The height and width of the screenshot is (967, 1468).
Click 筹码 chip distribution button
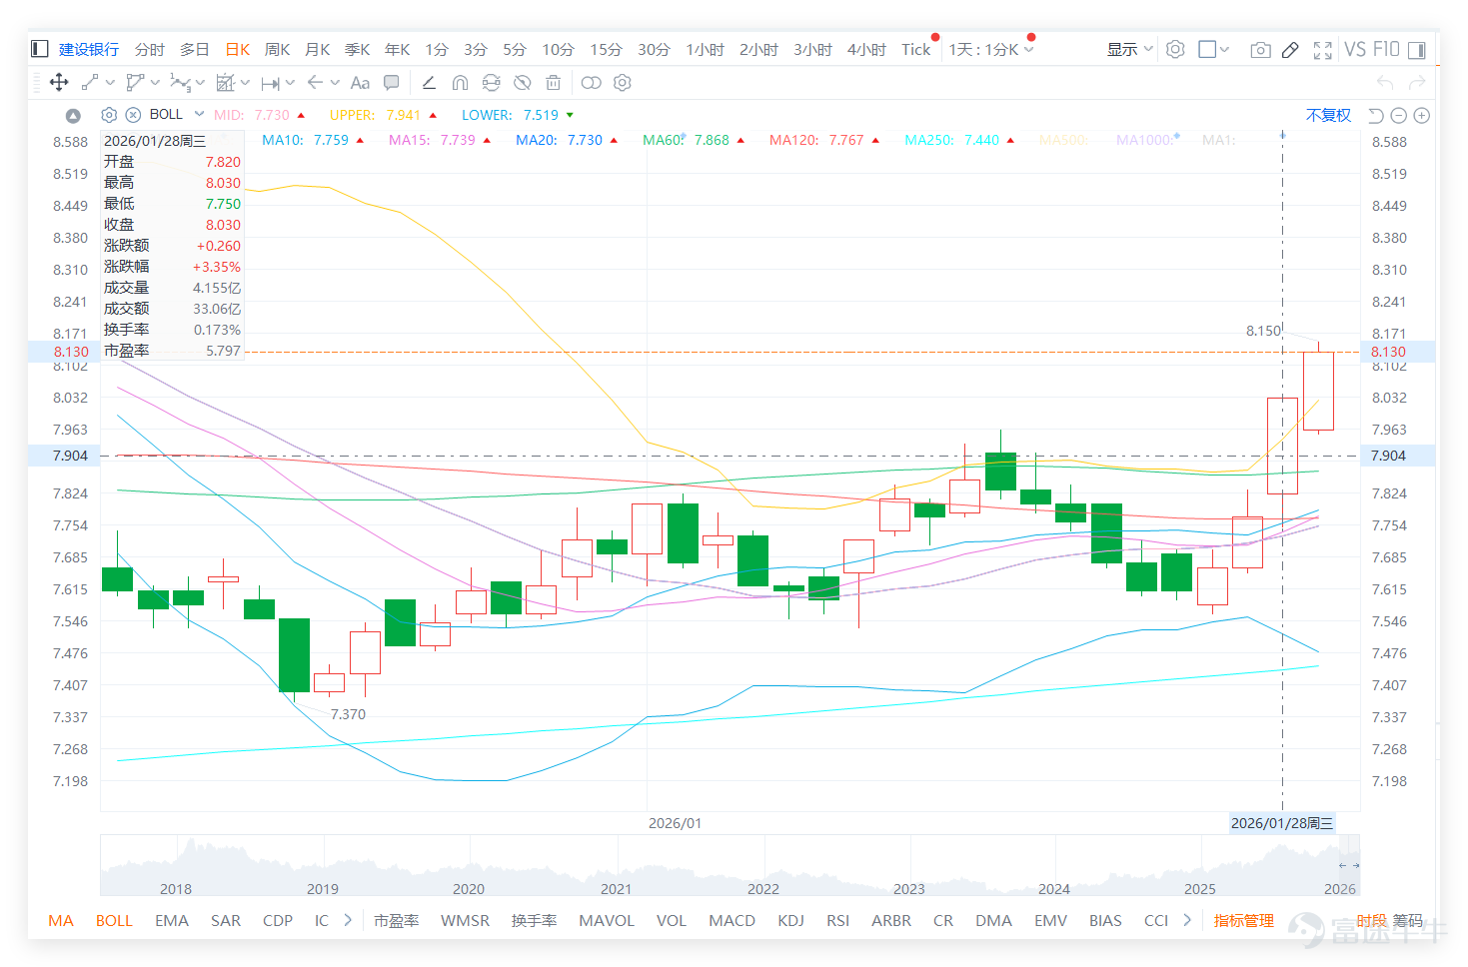coord(1407,920)
